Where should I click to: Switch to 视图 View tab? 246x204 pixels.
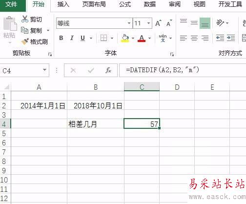pyautogui.click(x=199, y=4)
